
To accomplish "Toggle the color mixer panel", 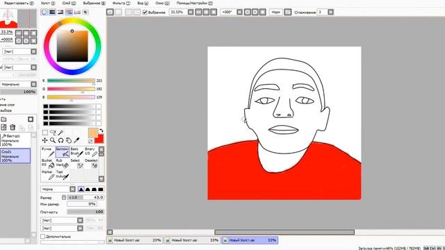I will (x=69, y=12).
